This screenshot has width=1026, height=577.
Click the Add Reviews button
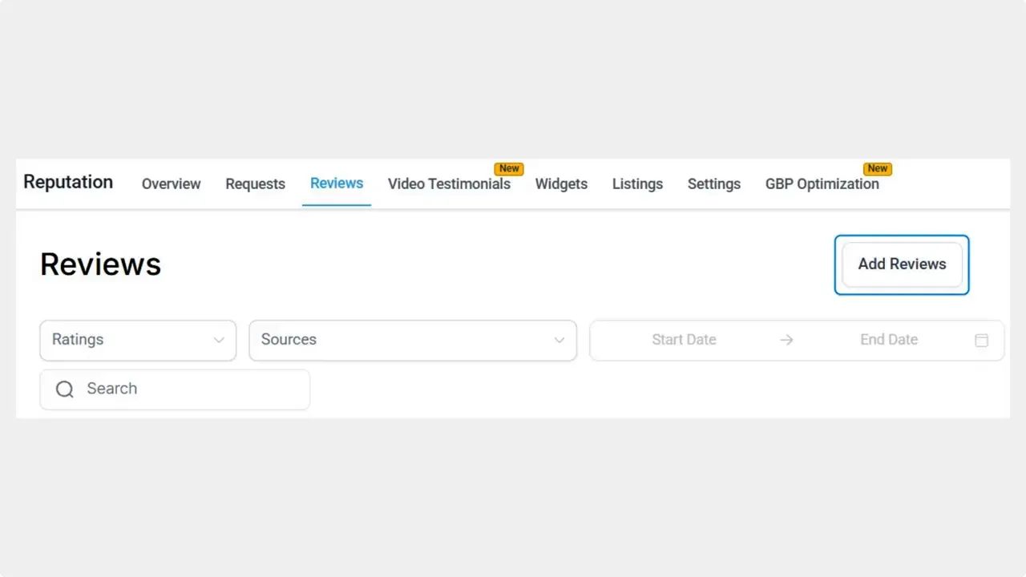click(902, 264)
